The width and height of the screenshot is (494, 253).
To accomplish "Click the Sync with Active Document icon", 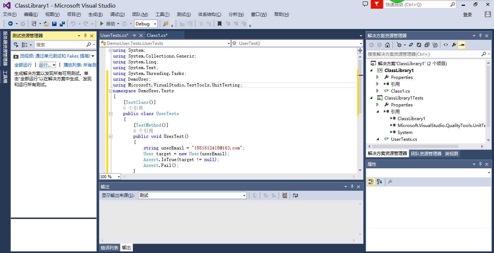I will click(411, 45).
